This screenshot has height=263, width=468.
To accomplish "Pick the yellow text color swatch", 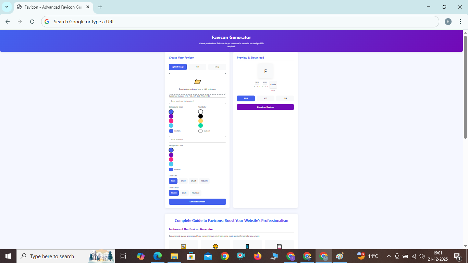I will 201,121.
